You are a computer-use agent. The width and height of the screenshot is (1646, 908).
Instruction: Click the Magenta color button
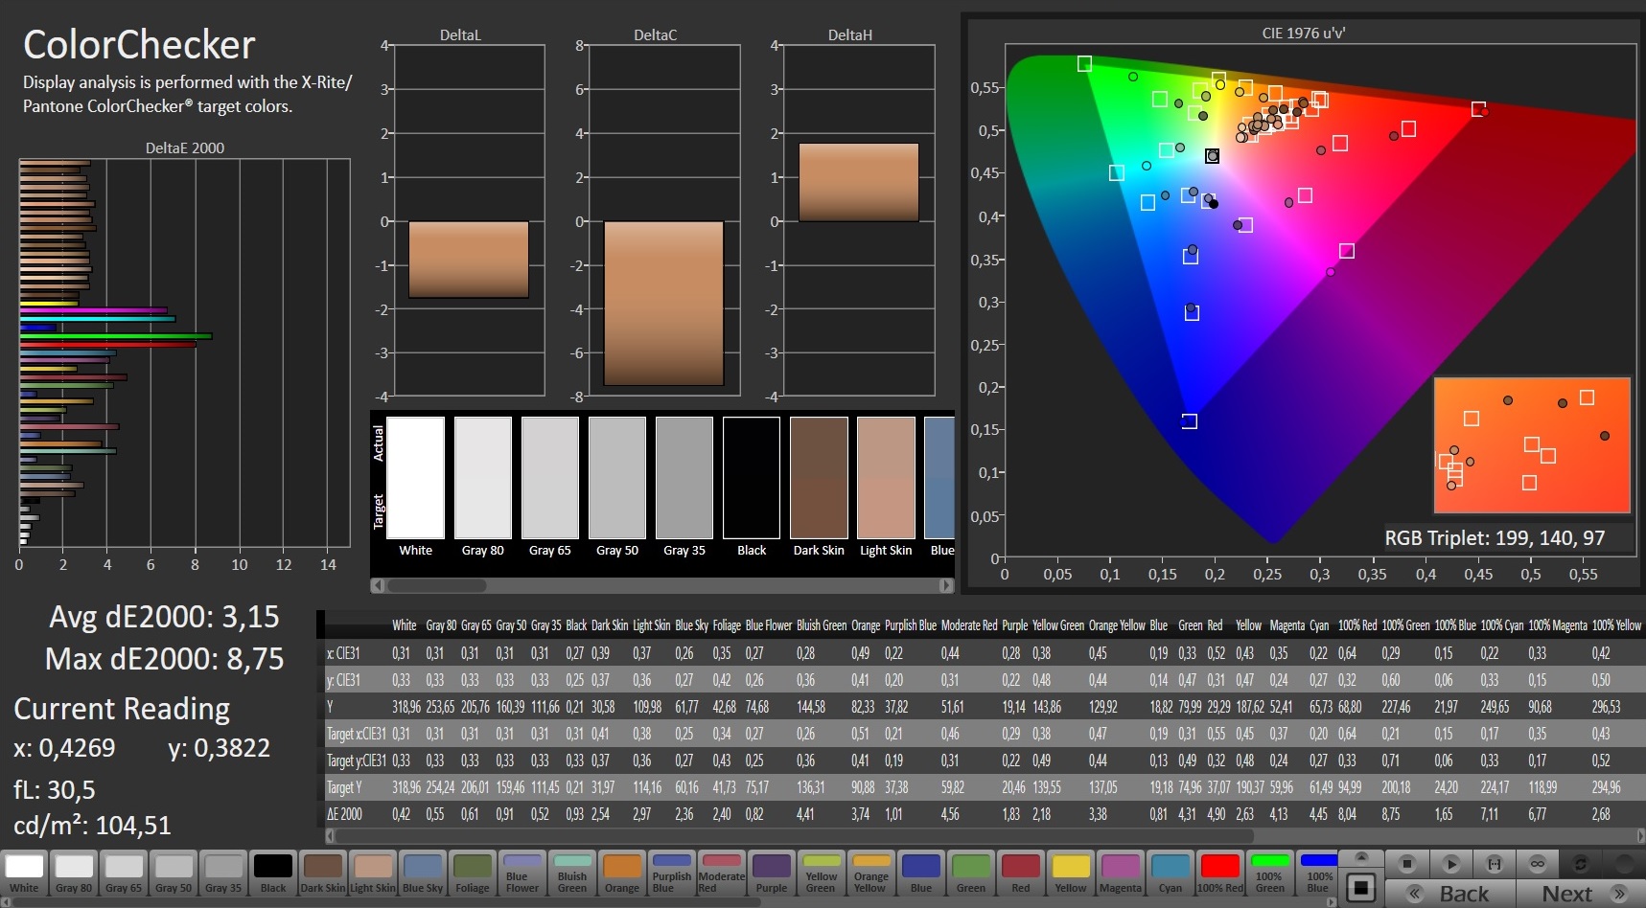click(x=1121, y=874)
